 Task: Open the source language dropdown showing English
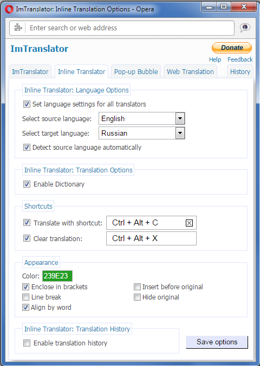142,118
